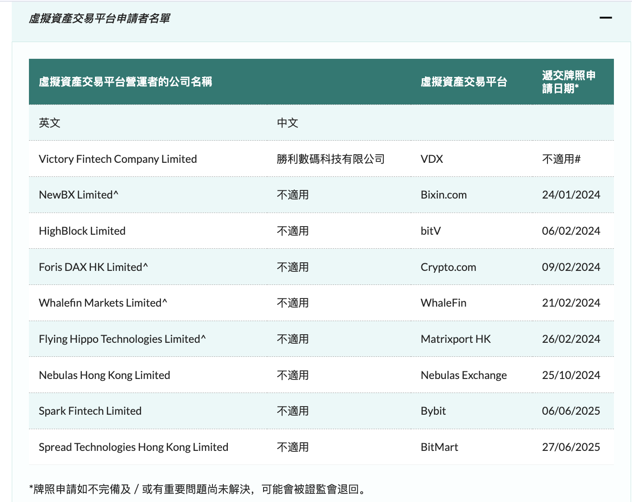Screen dimensions: 632x502
Task: Select Victory Fintech Company Limited entry
Action: 118,159
